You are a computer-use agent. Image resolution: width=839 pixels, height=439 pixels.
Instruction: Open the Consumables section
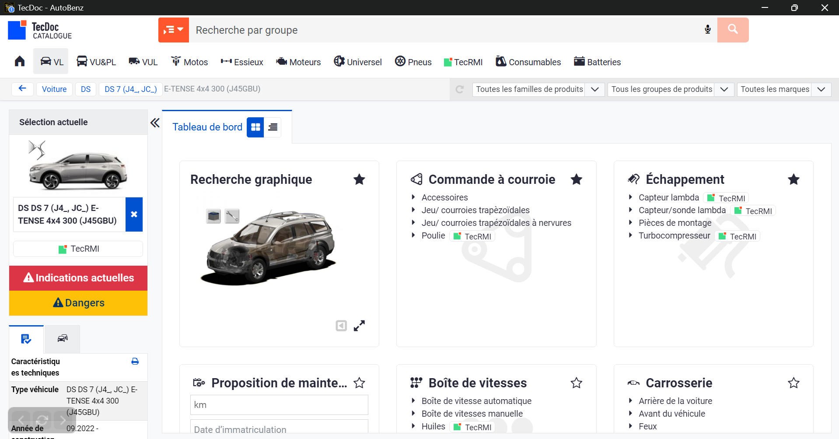pos(528,62)
